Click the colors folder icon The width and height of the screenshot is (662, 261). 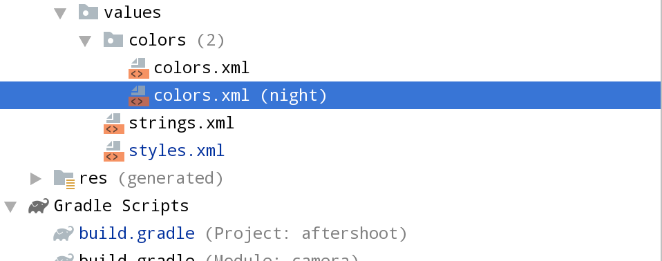pos(113,39)
